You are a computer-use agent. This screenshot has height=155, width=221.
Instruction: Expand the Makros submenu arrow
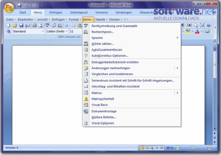pyautogui.click(x=177, y=93)
